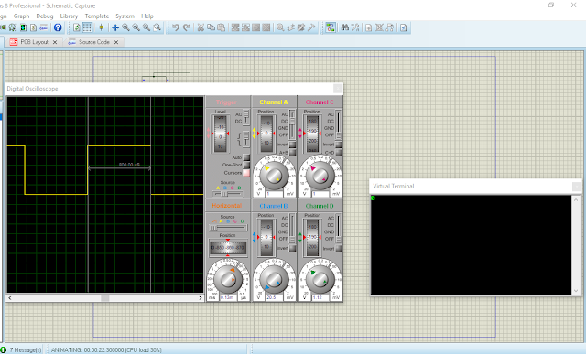Click the Paste from clipboard icon
The image size is (586, 354).
[x=222, y=27]
